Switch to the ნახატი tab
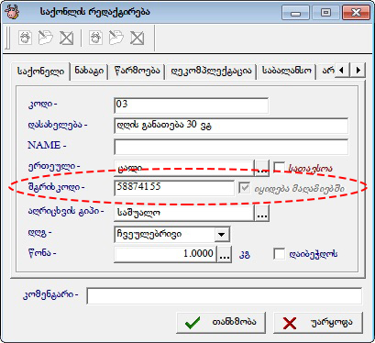This screenshot has width=375, height=343. tap(89, 71)
